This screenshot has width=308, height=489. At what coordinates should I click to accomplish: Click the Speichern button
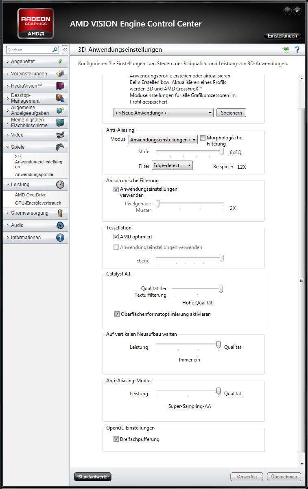tap(231, 113)
